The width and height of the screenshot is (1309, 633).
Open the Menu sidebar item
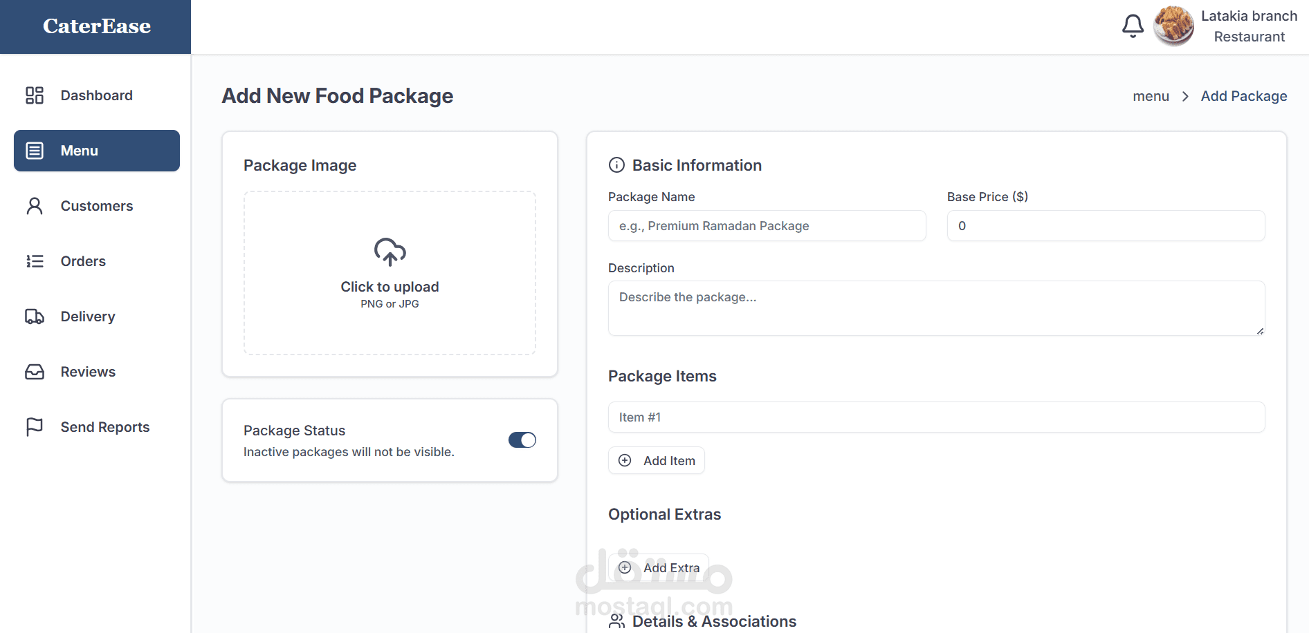(97, 151)
